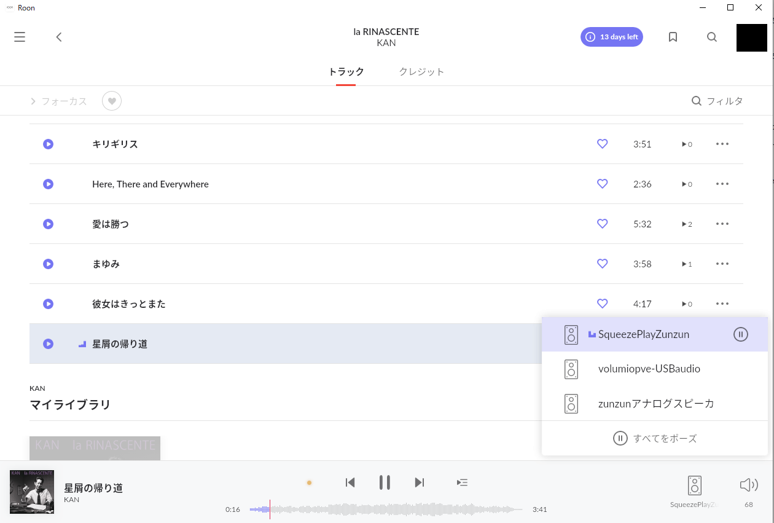Pause playback in the footer bar
Viewport: 774px width, 523px height.
tap(385, 482)
